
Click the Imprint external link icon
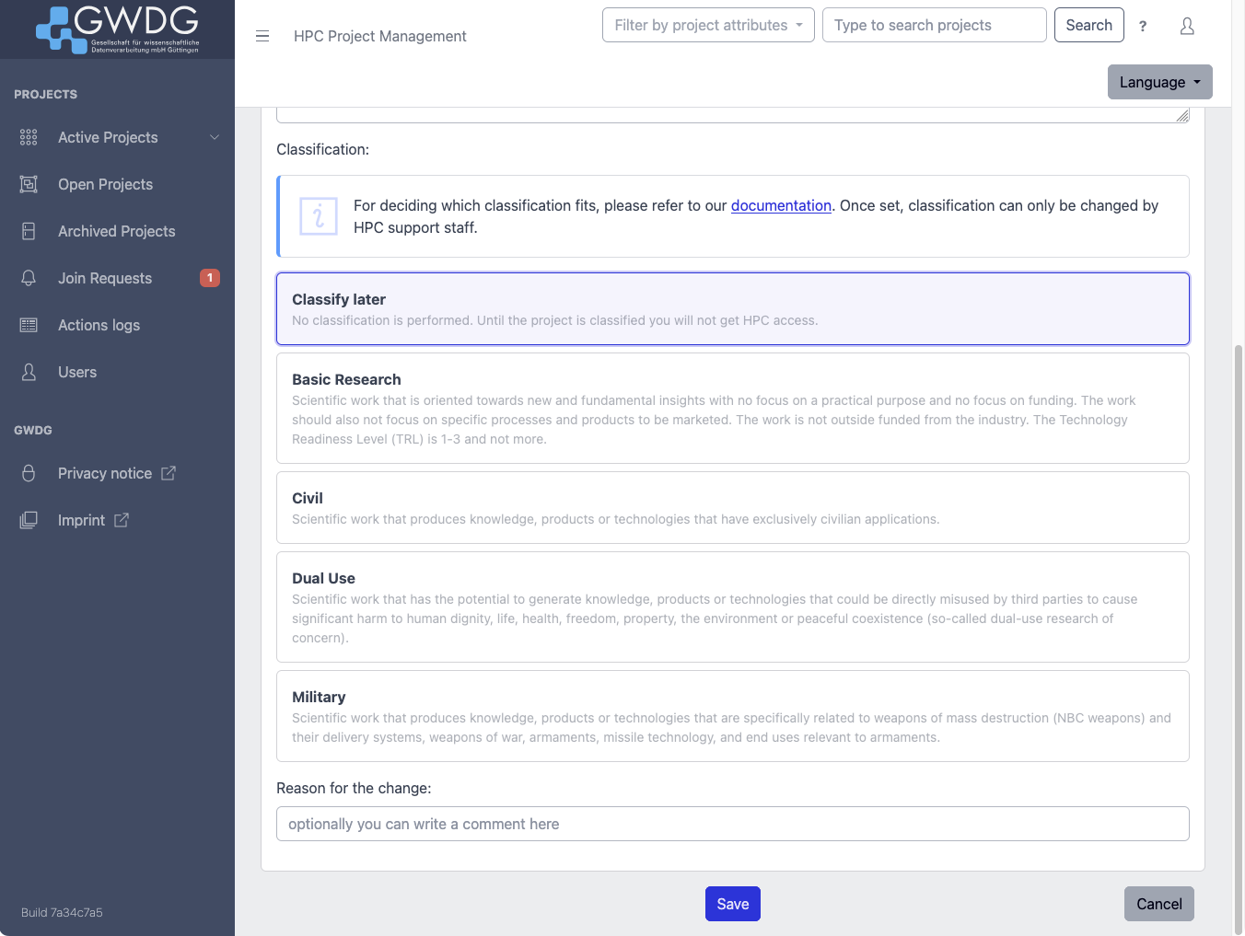[x=122, y=520]
